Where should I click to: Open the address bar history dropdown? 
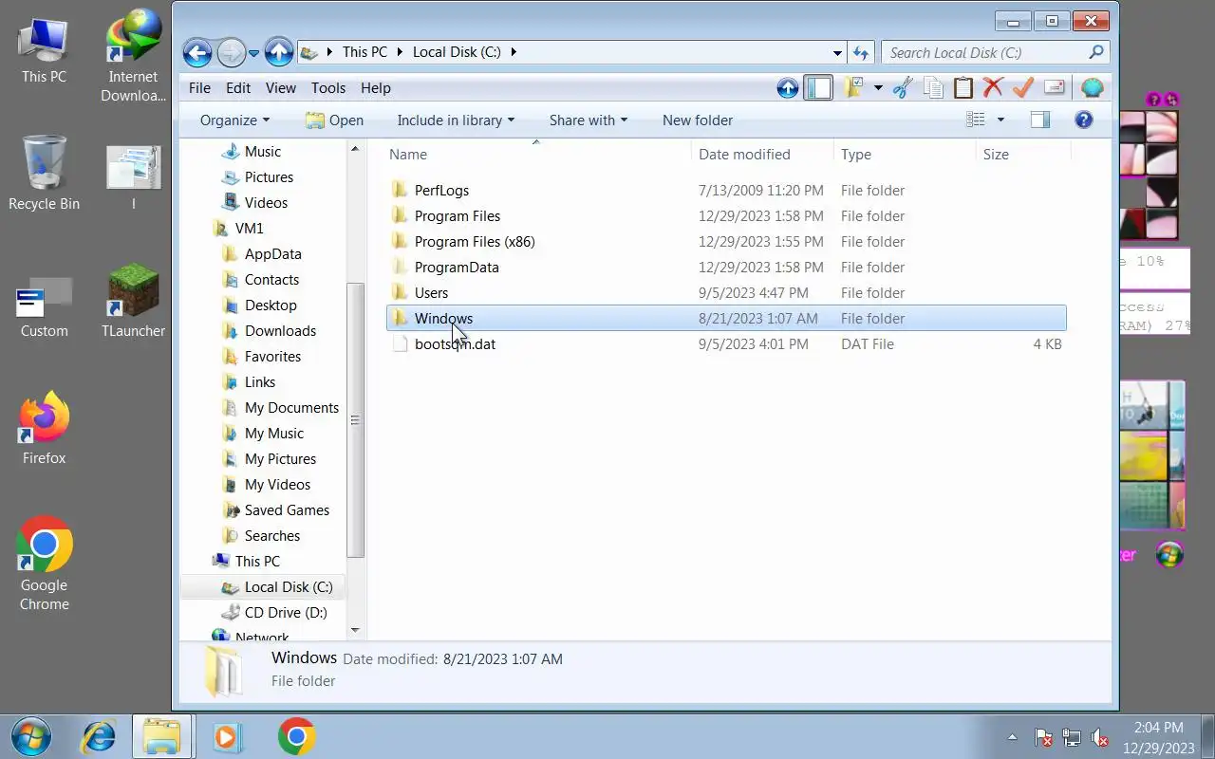tap(837, 53)
